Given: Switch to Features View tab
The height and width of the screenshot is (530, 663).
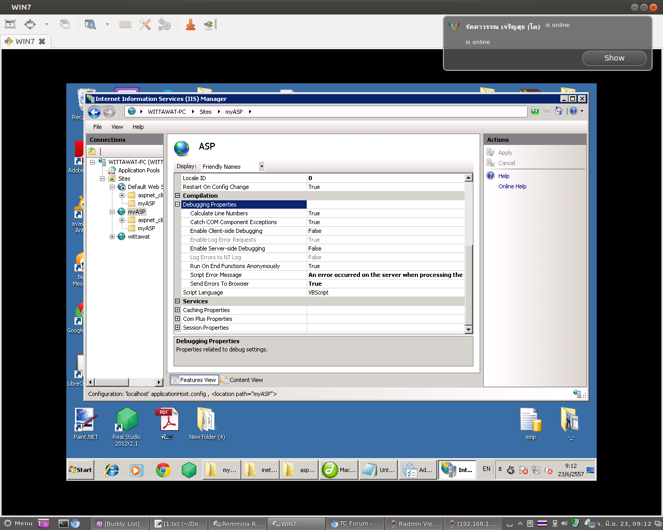Looking at the screenshot, I should (194, 380).
